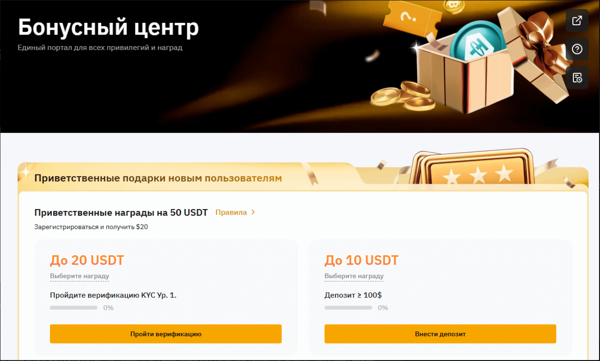
Task: Click the Пройти верификацию button
Action: point(166,334)
